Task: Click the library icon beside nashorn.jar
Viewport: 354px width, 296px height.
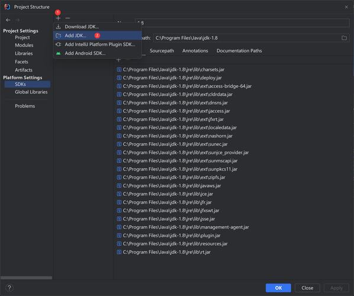Action: point(119,136)
